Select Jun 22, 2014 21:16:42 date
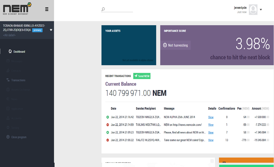The image size is (274, 167). [122, 117]
